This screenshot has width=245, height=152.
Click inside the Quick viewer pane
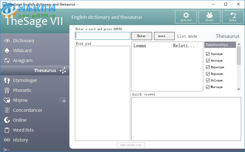(x=186, y=119)
